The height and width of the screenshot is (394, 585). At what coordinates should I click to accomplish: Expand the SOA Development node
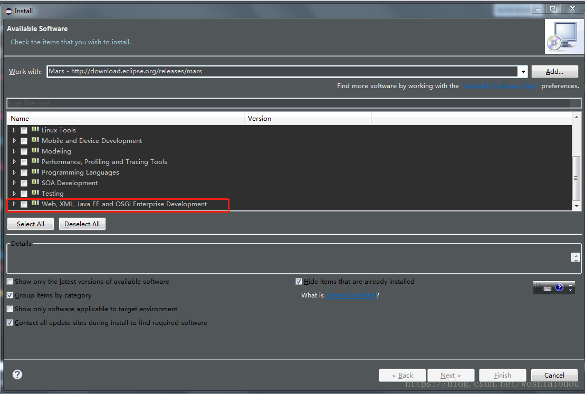[14, 183]
